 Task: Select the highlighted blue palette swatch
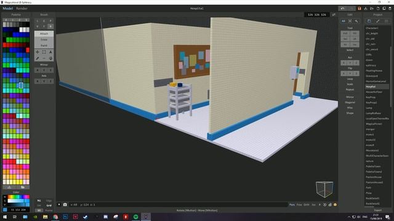click(x=21, y=85)
